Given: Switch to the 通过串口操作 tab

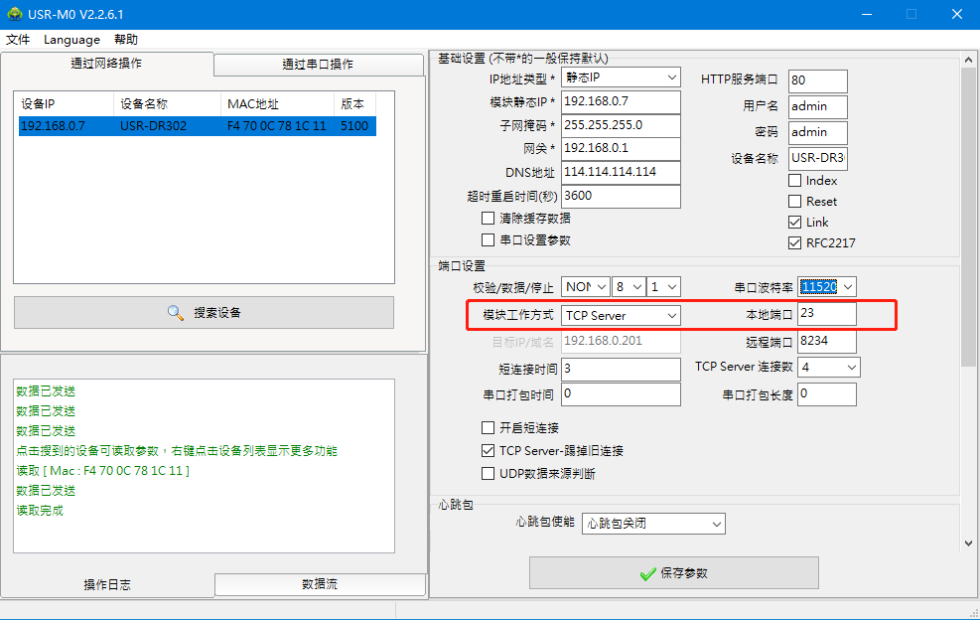Looking at the screenshot, I should [318, 65].
